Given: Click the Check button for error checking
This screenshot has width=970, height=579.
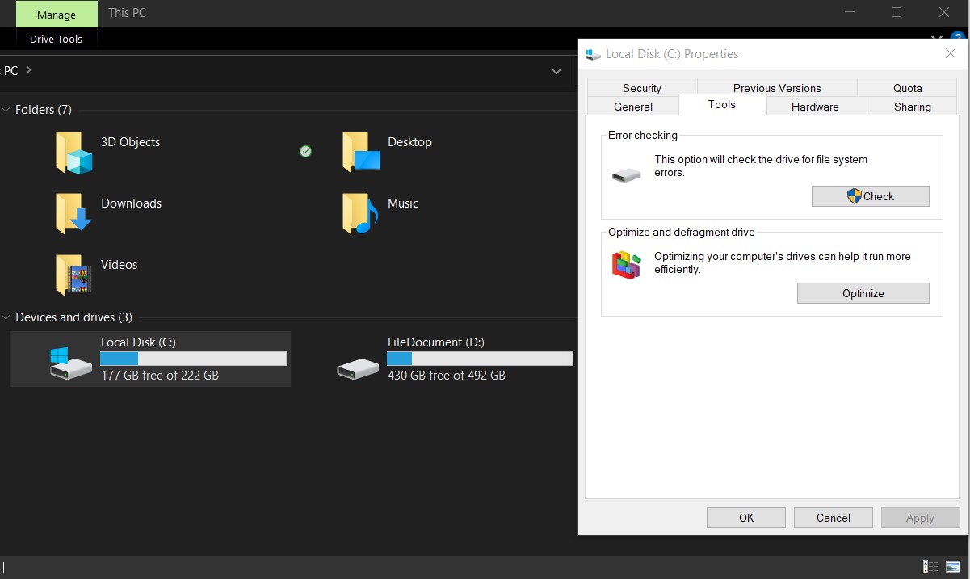Looking at the screenshot, I should (871, 196).
